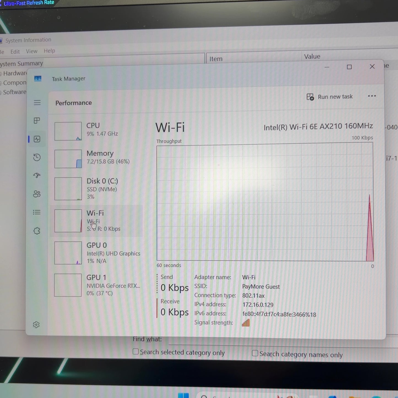Click the Receive 0 Kbps value
The width and height of the screenshot is (398, 398).
(x=175, y=312)
